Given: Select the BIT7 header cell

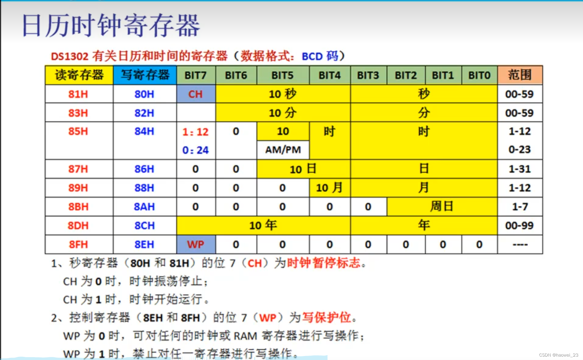Looking at the screenshot, I should [x=195, y=75].
